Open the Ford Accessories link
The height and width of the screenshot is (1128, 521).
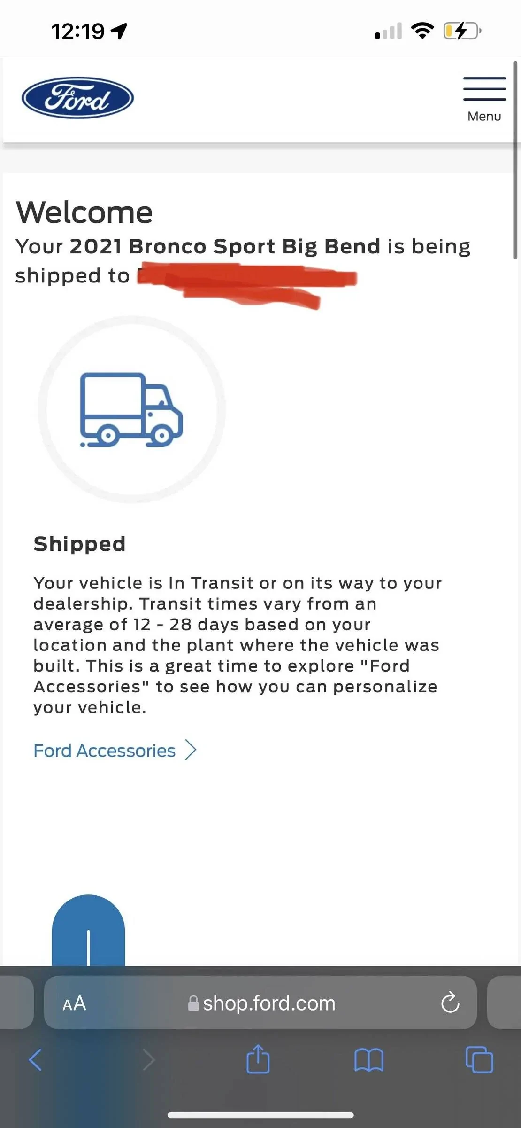pyautogui.click(x=104, y=751)
